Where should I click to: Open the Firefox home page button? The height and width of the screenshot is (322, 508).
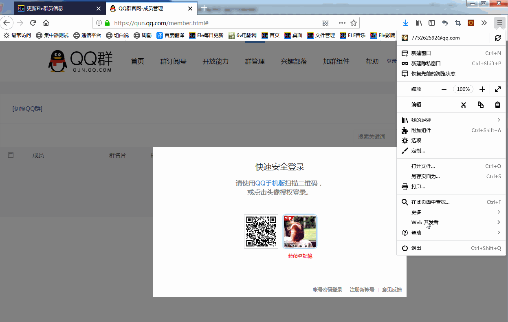click(46, 23)
